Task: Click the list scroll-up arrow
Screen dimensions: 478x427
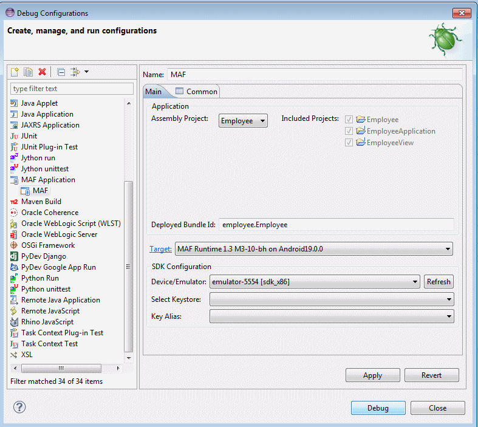Action: pos(129,104)
